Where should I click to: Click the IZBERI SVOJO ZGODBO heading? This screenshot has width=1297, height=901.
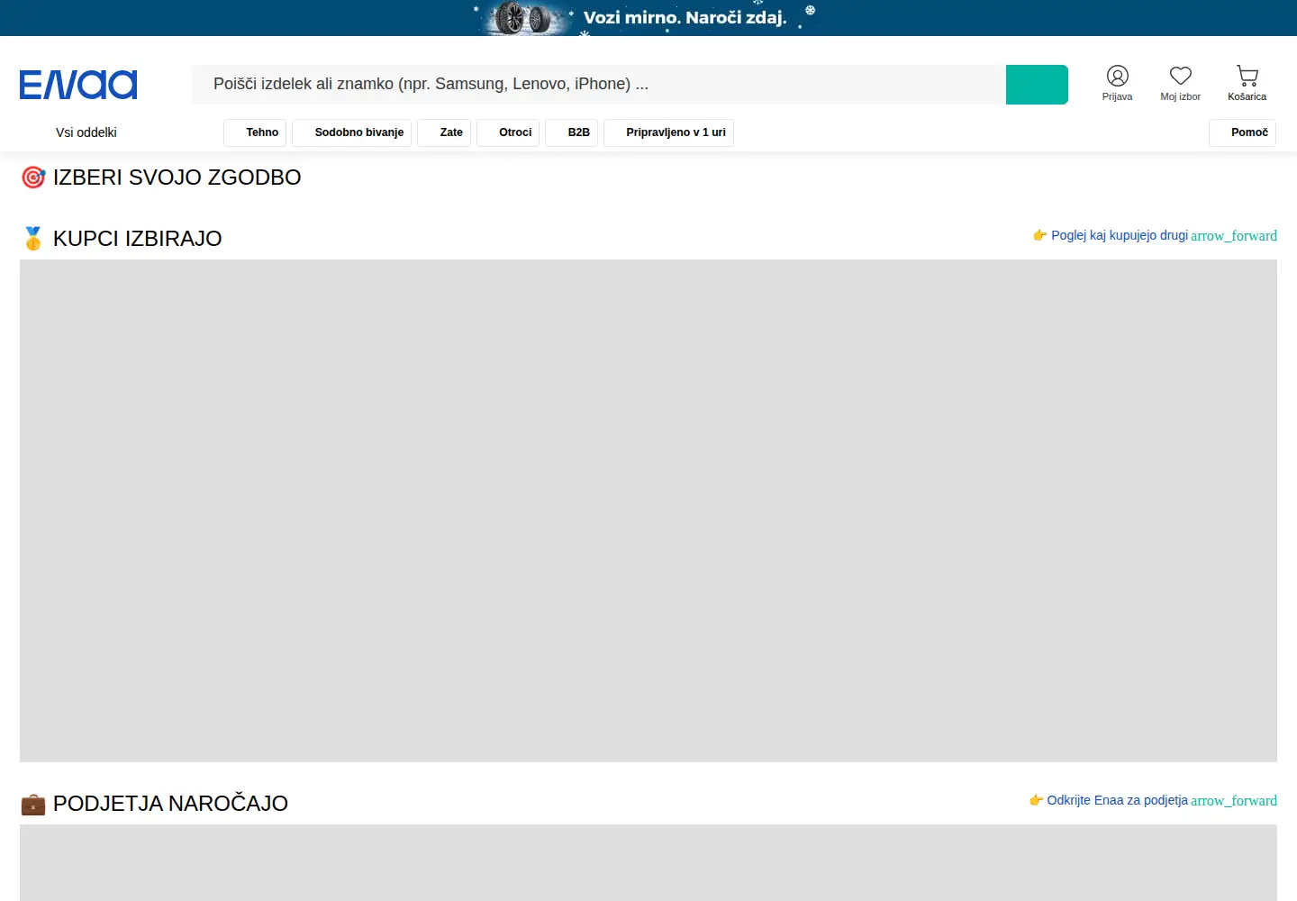(x=161, y=177)
